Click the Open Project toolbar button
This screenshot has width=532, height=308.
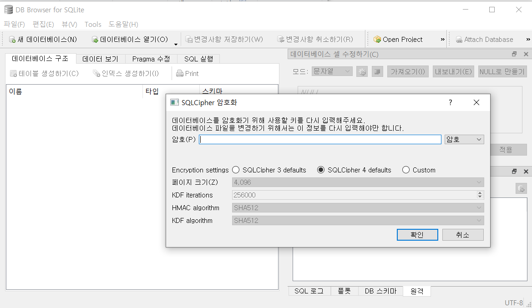[398, 39]
